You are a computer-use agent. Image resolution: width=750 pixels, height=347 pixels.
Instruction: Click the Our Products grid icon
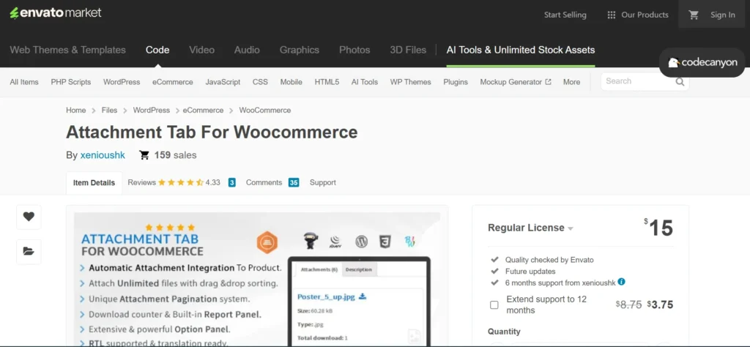pos(612,15)
